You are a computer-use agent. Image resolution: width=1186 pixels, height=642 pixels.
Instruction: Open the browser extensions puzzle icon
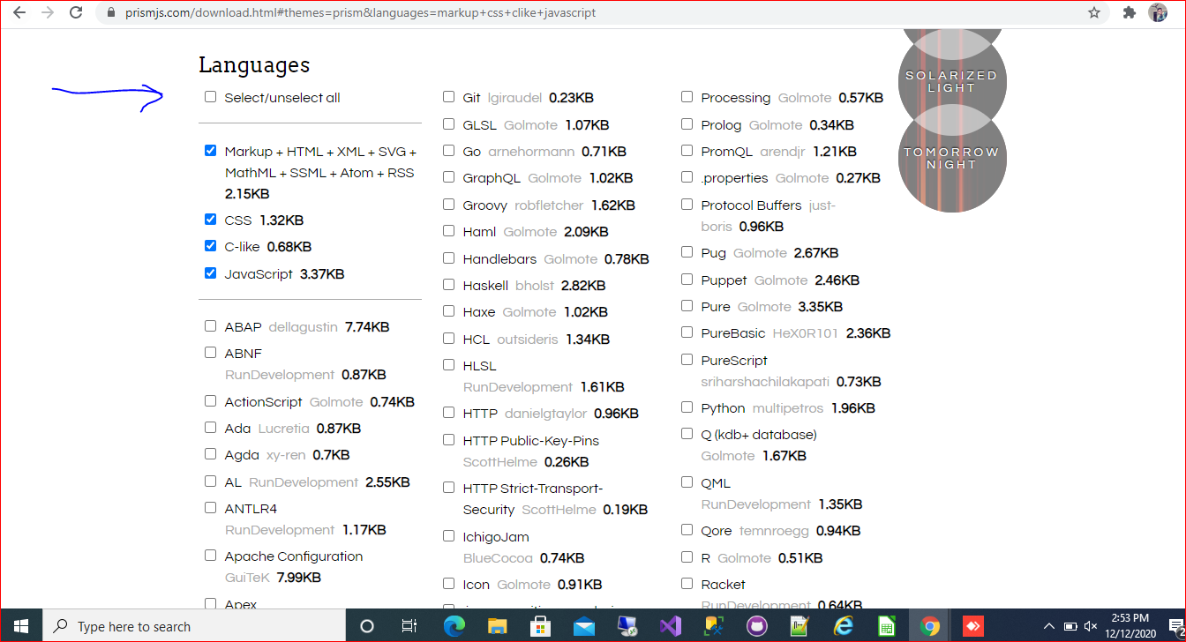tap(1130, 13)
